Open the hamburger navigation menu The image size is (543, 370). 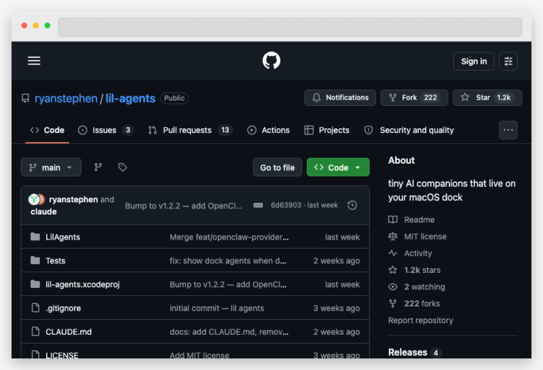pyautogui.click(x=34, y=61)
